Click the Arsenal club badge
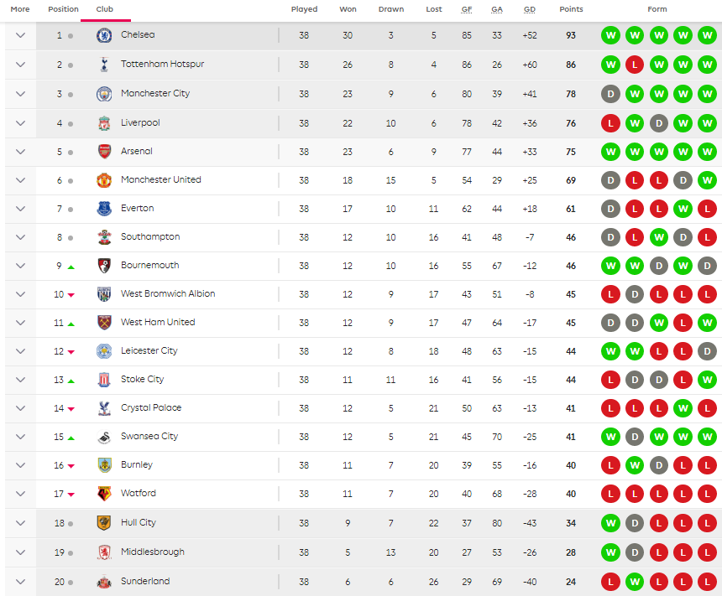This screenshot has width=722, height=596. pos(104,152)
